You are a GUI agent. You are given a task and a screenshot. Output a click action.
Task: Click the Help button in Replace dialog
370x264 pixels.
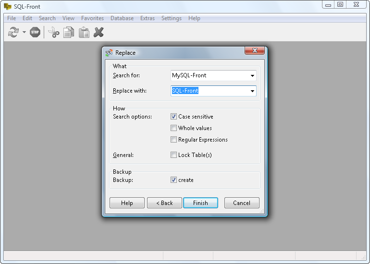click(127, 203)
